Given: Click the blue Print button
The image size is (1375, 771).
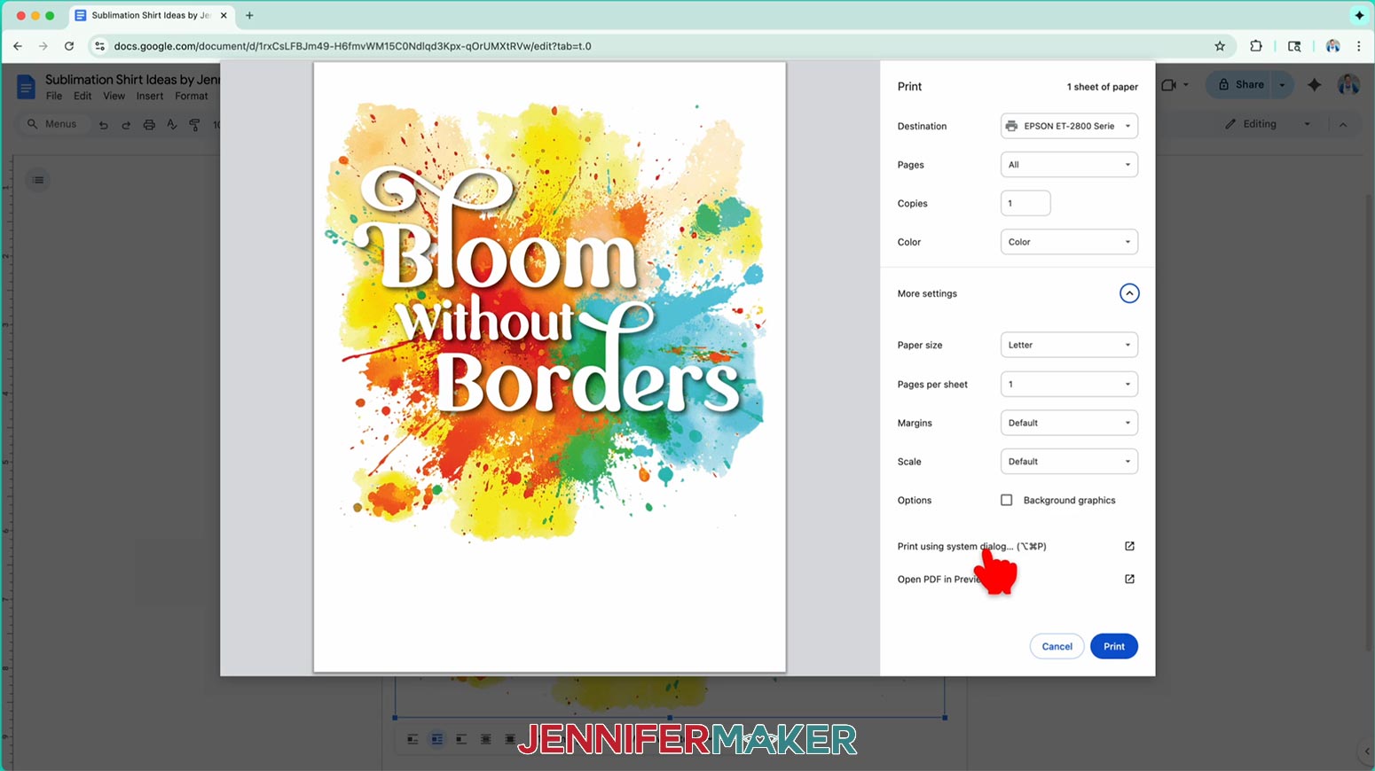Looking at the screenshot, I should (x=1114, y=646).
